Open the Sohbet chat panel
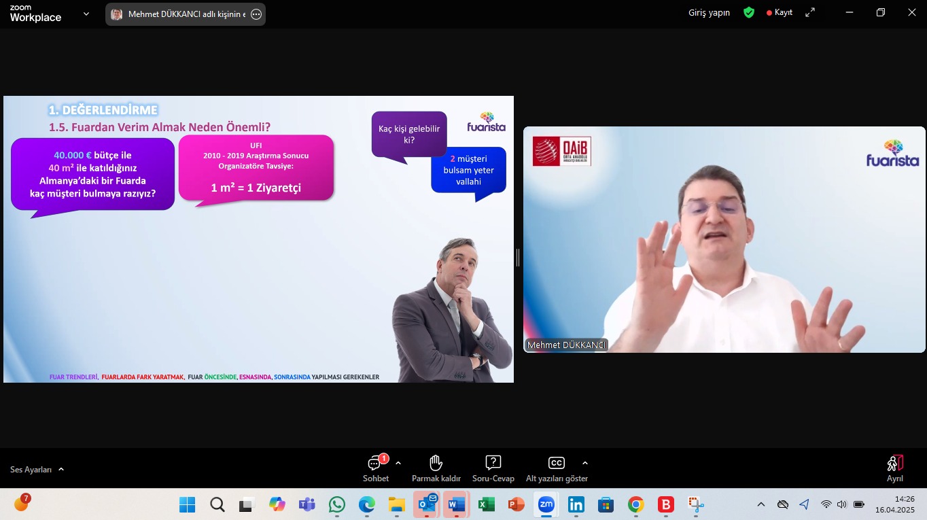 [375, 468]
